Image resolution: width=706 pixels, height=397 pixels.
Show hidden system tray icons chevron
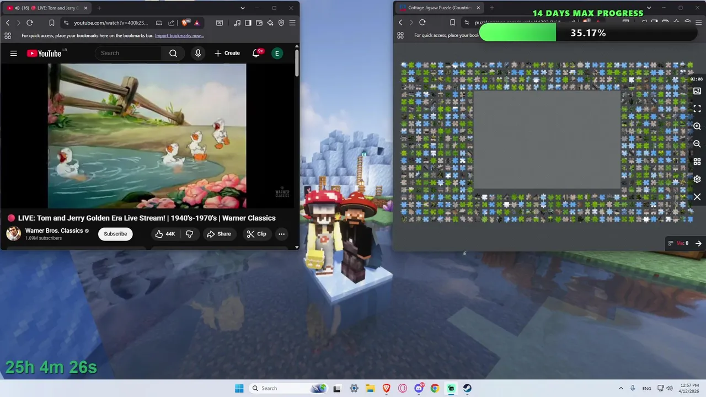point(621,388)
